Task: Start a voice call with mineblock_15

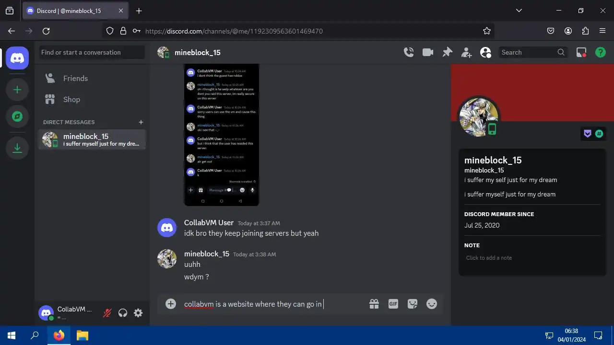Action: [409, 52]
